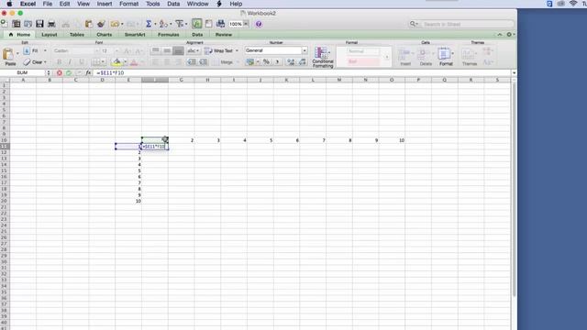
Task: Collapse the ribbon with the chevron arrow
Action: pyautogui.click(x=500, y=35)
